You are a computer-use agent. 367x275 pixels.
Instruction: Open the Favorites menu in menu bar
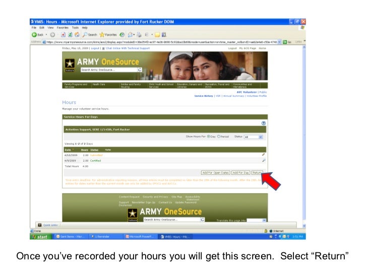point(63,28)
